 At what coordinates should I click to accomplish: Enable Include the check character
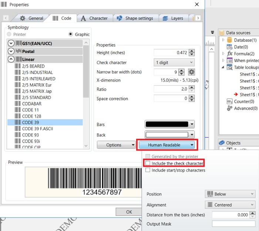[148, 163]
